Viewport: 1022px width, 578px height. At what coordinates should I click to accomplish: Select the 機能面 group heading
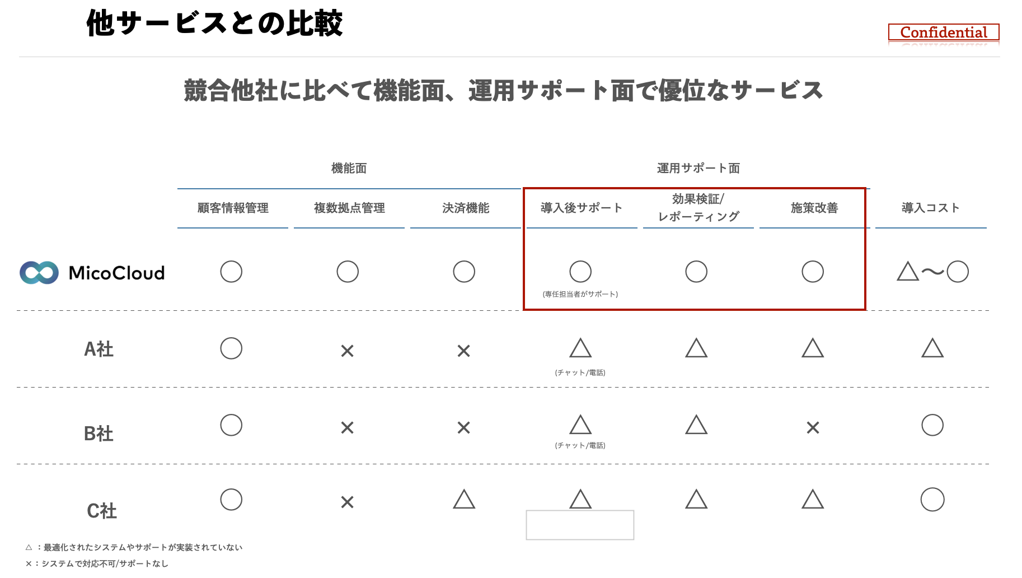[x=349, y=168]
